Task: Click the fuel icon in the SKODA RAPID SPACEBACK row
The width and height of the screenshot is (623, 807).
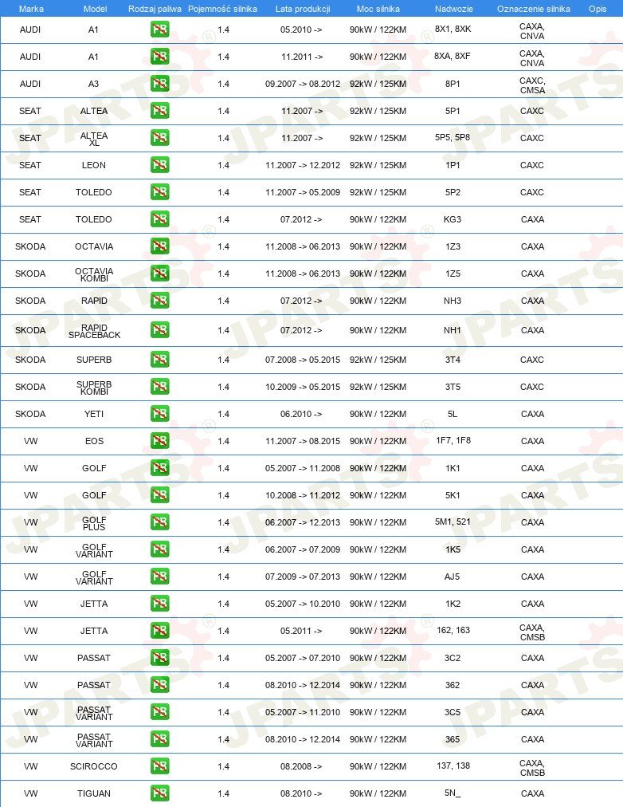Action: pyautogui.click(x=160, y=329)
